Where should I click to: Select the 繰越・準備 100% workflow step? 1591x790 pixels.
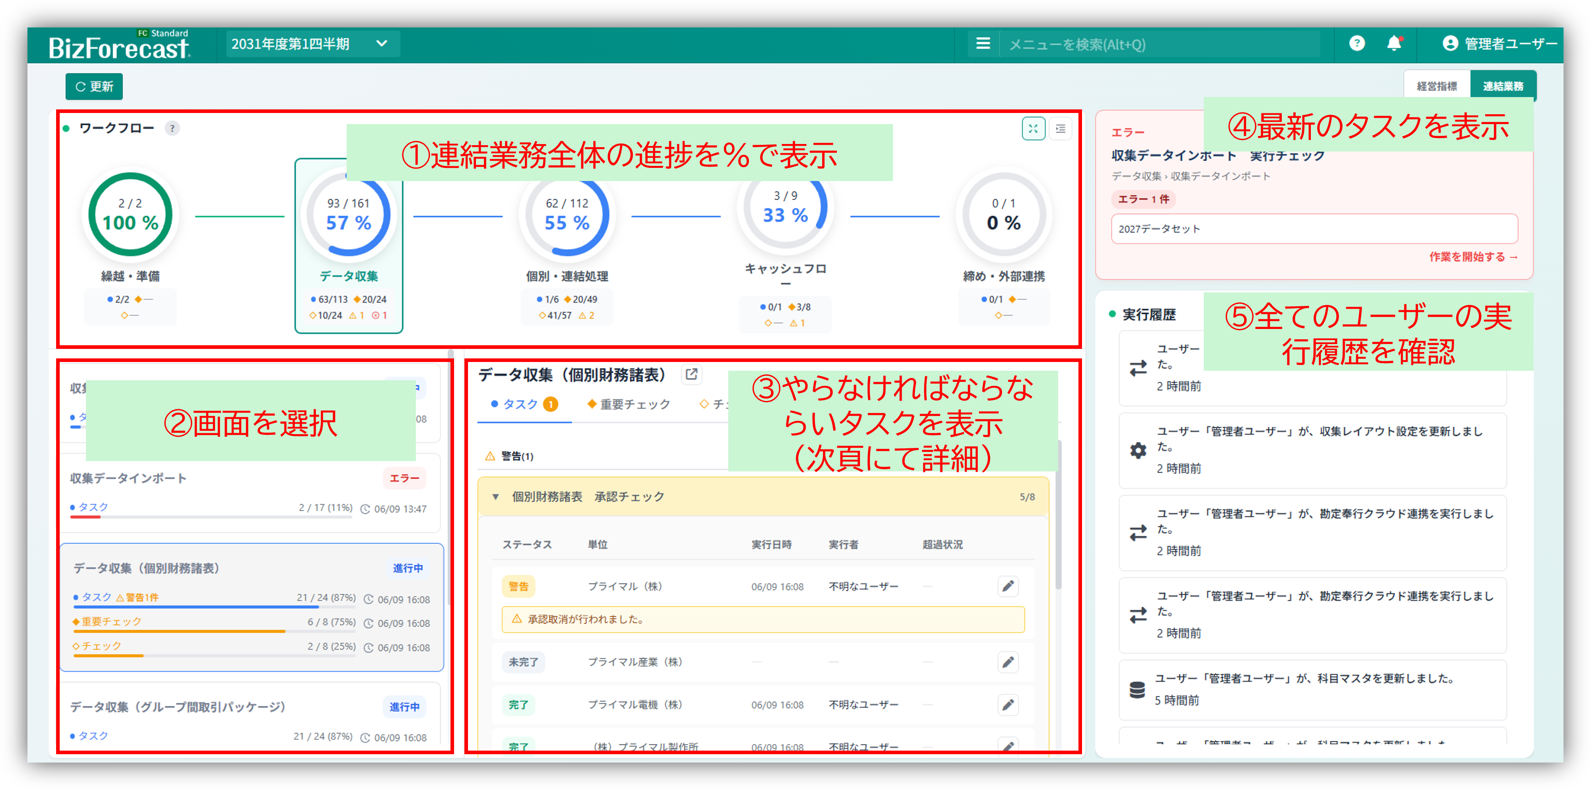130,247
